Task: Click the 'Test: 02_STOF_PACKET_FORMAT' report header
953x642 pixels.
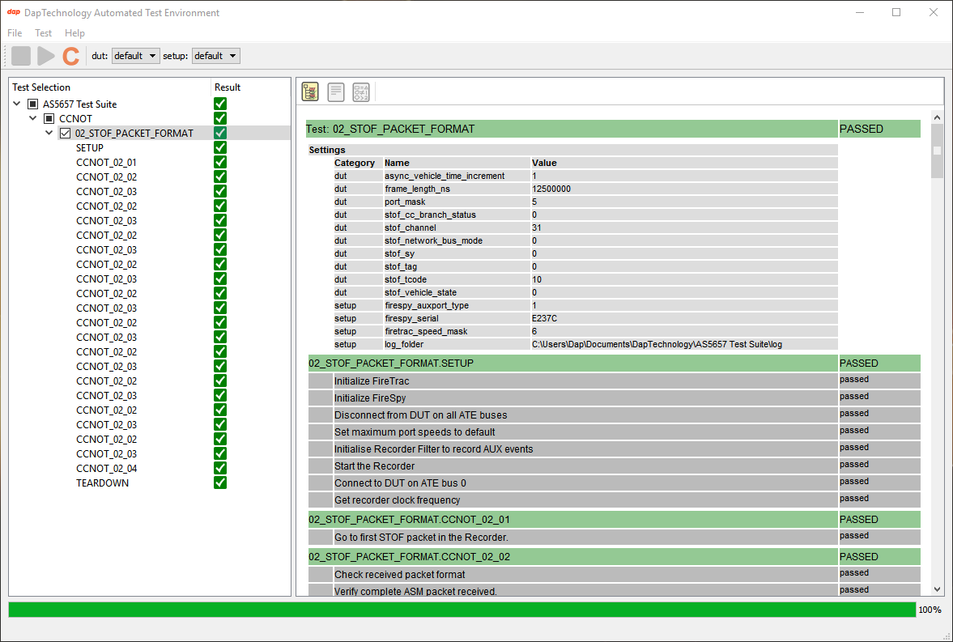Action: 572,129
